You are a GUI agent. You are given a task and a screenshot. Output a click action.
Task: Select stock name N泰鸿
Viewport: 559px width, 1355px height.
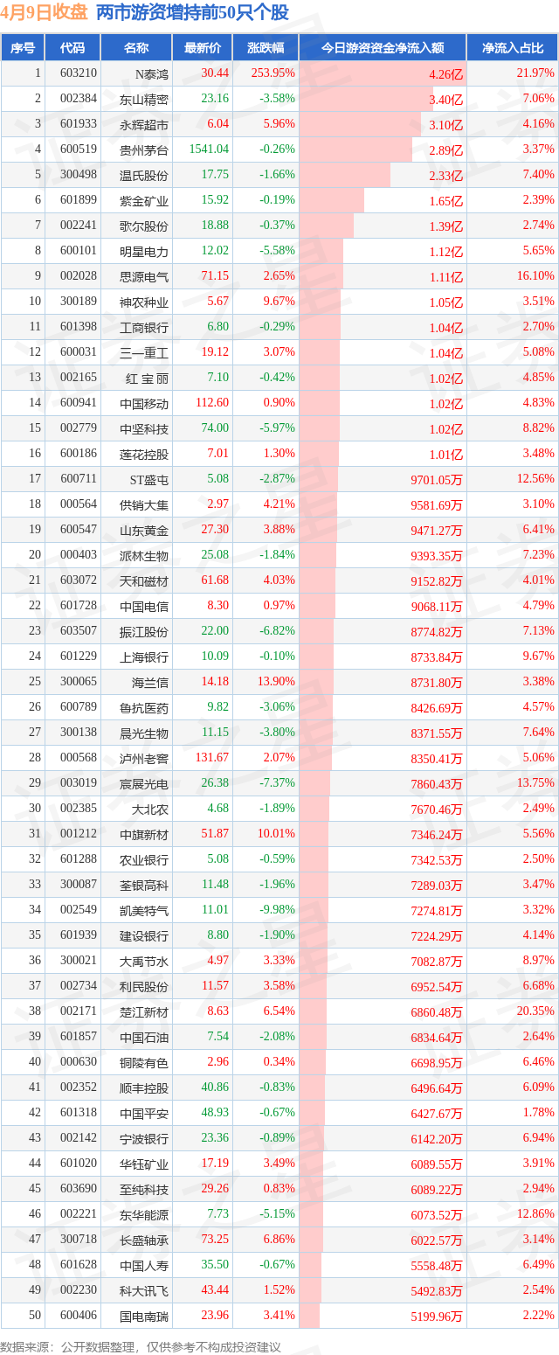[x=151, y=73]
